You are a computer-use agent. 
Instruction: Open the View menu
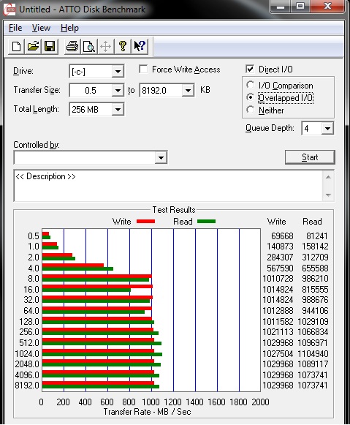41,28
